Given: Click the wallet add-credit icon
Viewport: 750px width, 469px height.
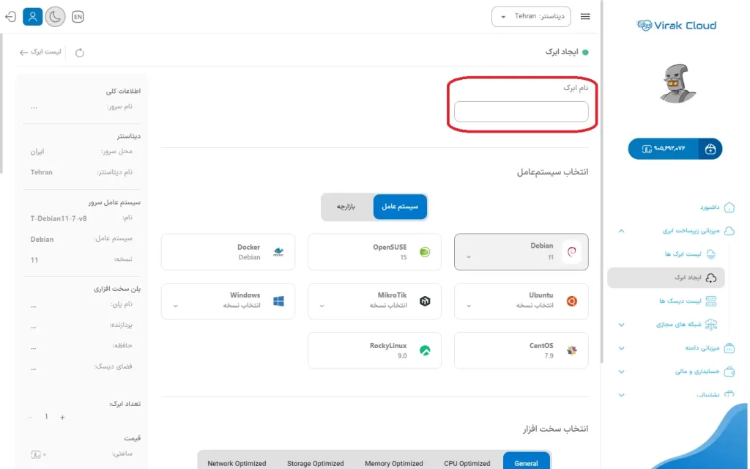Looking at the screenshot, I should pyautogui.click(x=710, y=149).
